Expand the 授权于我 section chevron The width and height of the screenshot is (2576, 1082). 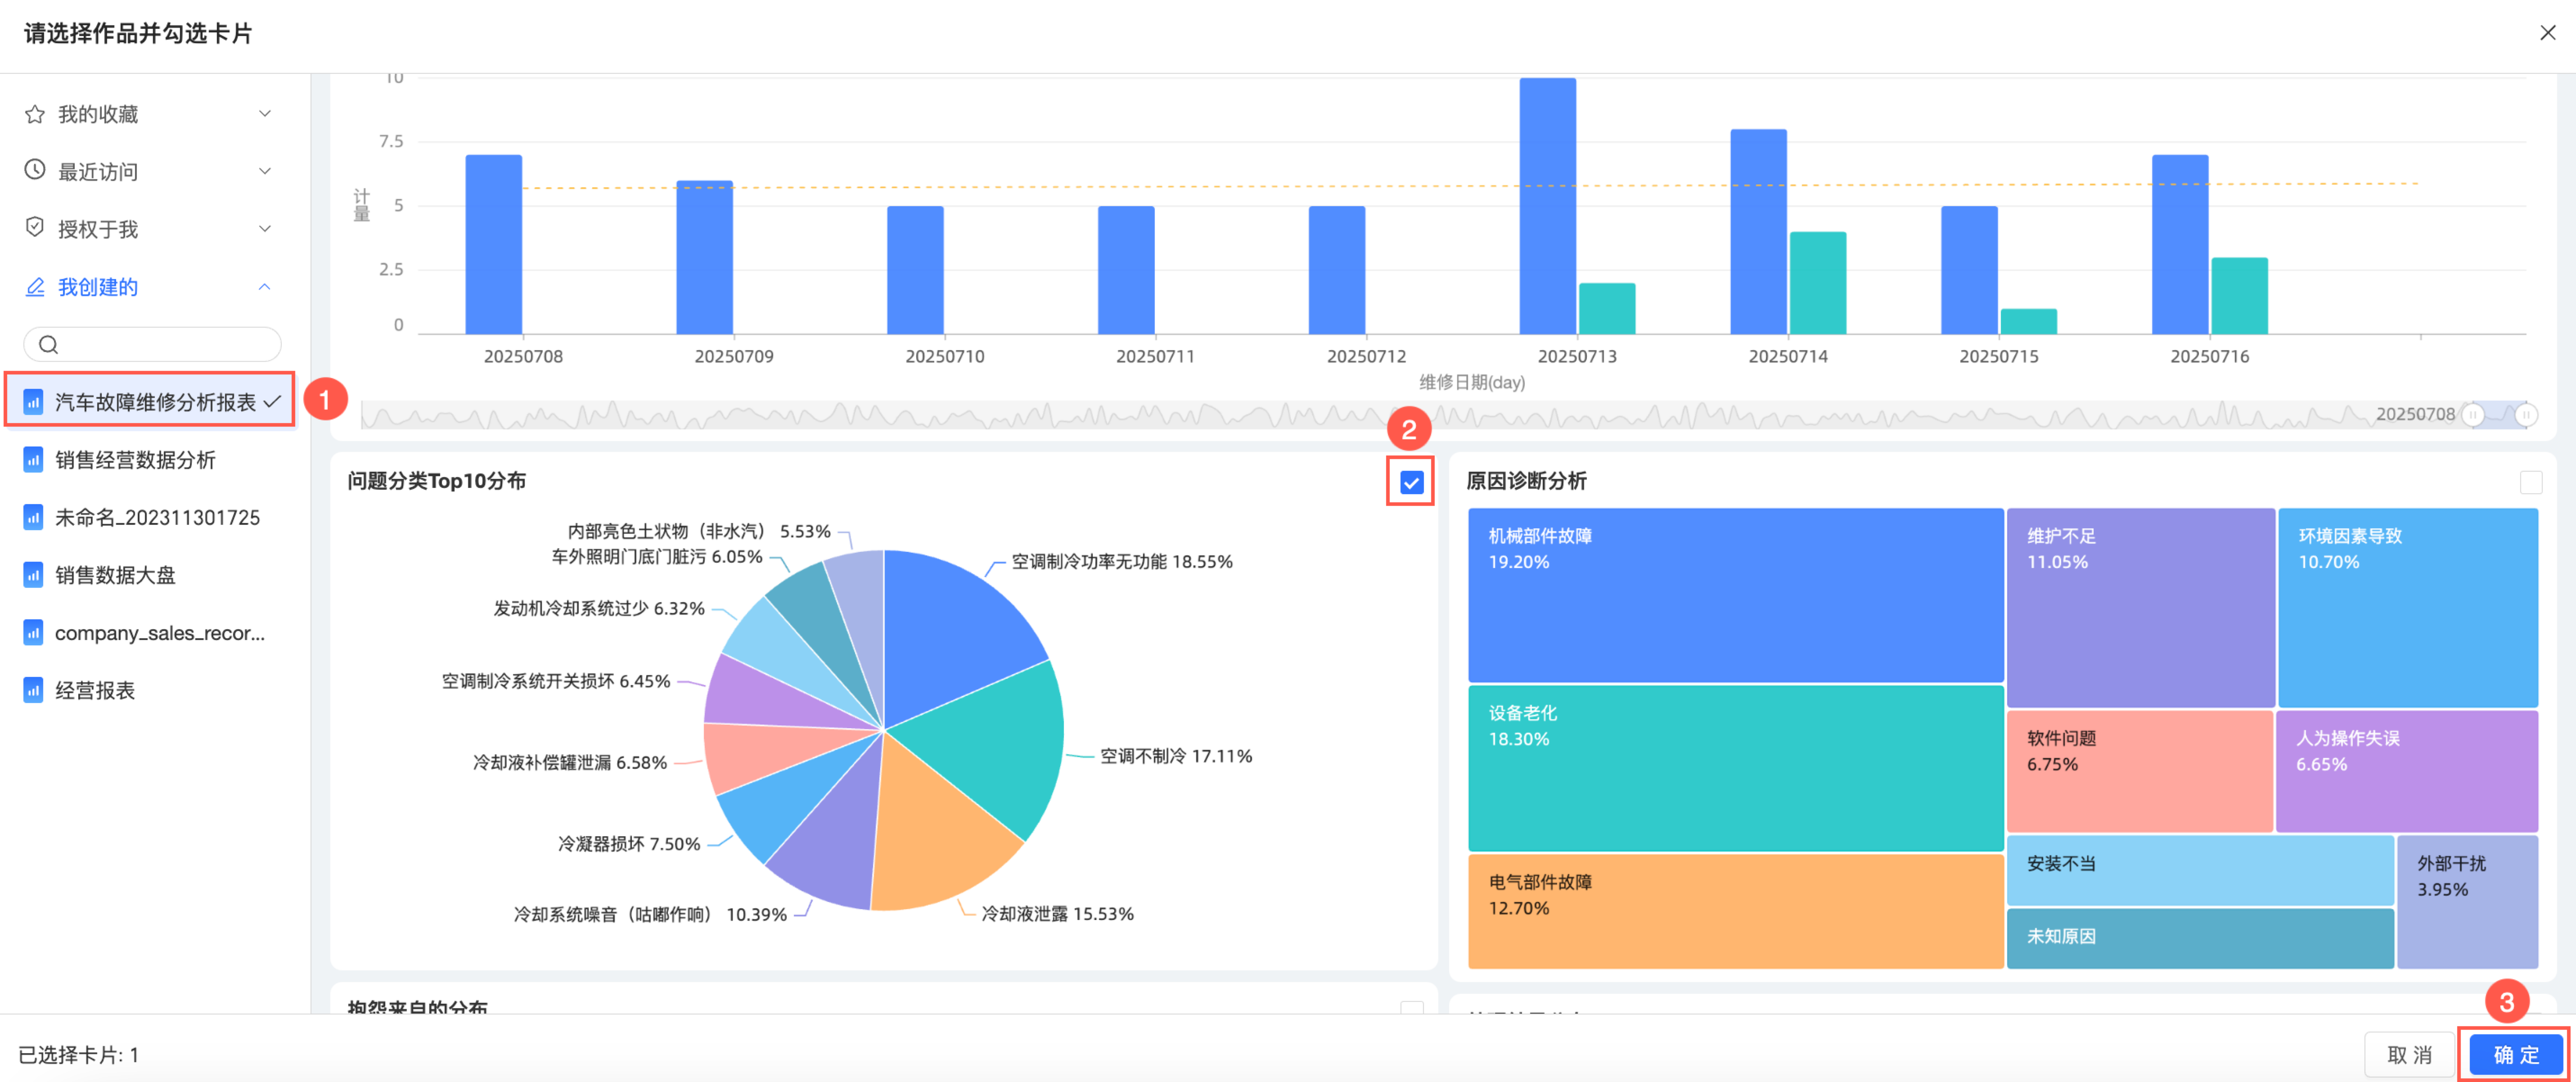tap(265, 229)
